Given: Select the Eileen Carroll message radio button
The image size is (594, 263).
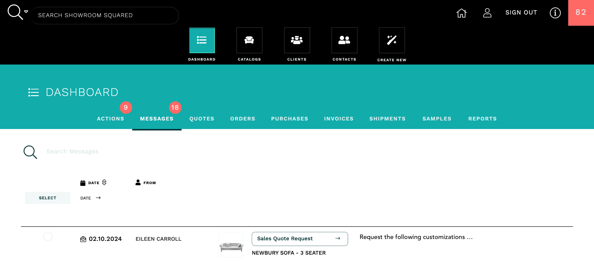Looking at the screenshot, I should [x=48, y=236].
